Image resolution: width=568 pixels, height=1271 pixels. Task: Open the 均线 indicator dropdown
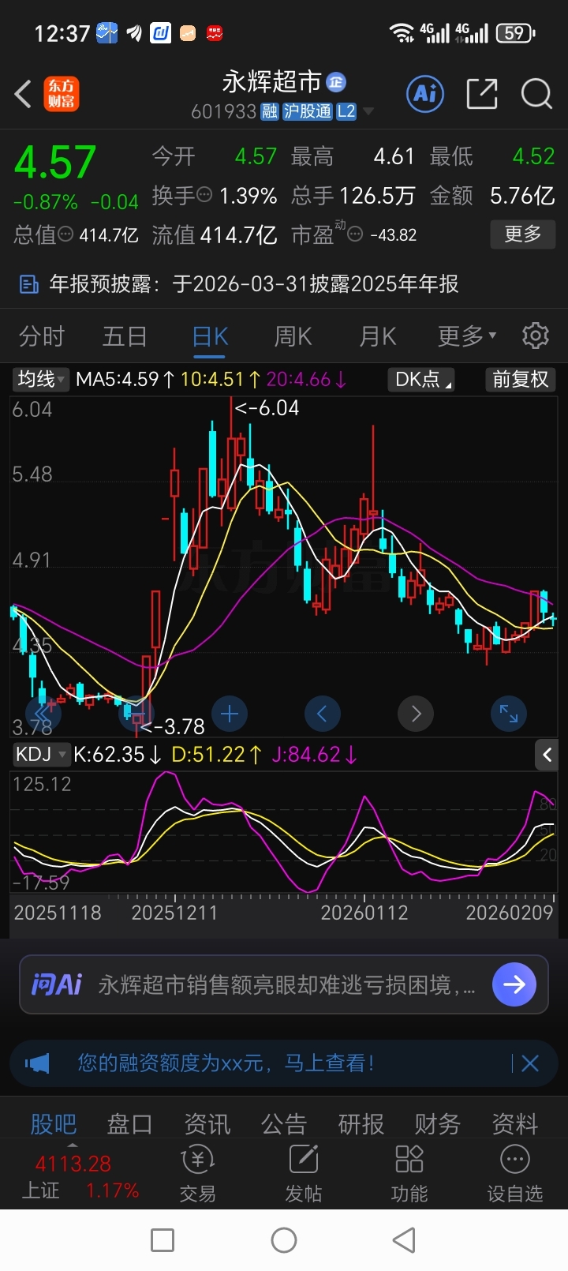[x=42, y=379]
